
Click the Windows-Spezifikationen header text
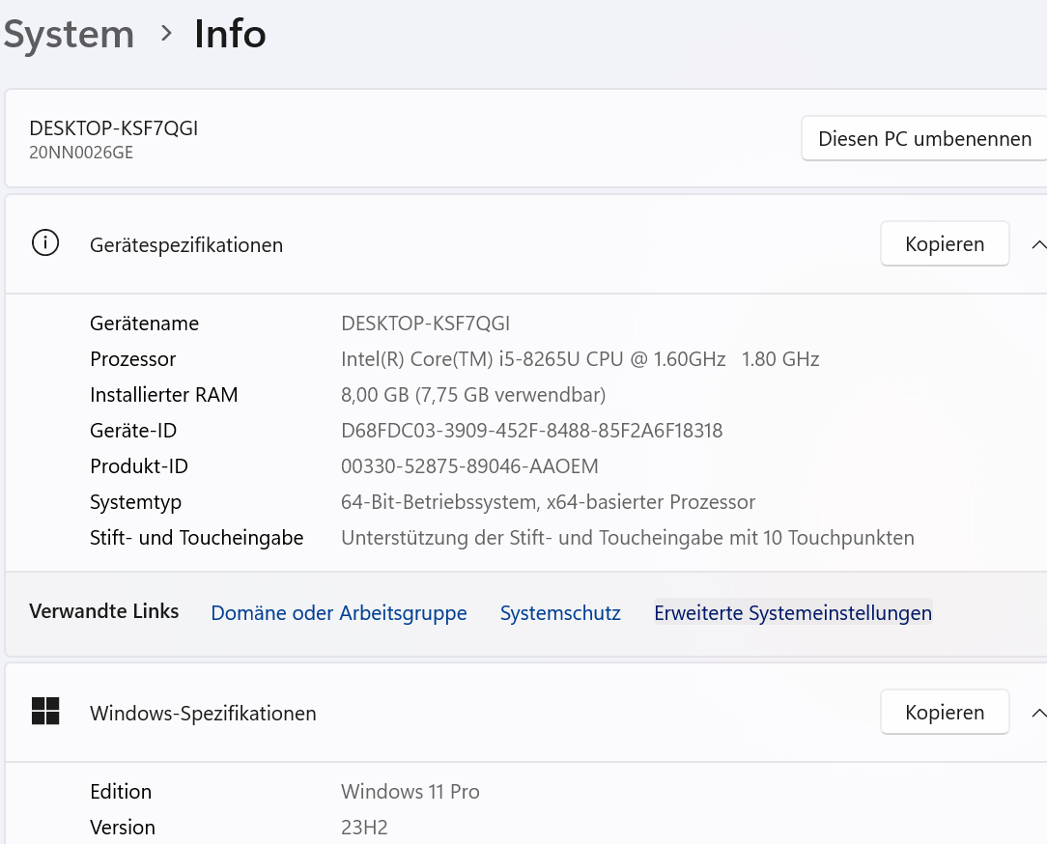(203, 713)
